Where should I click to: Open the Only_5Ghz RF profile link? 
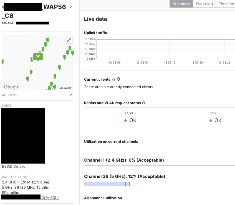click(50, 198)
